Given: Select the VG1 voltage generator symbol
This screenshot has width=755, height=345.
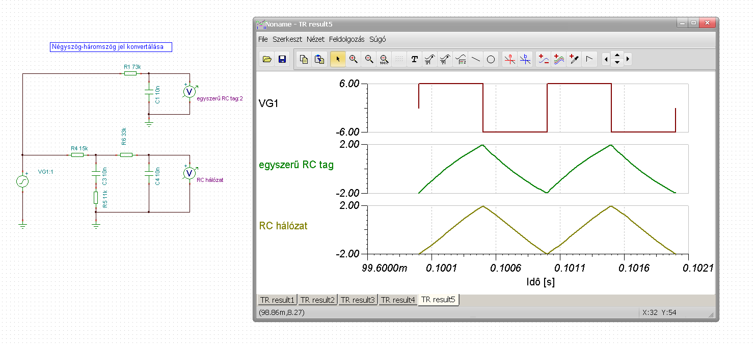Looking at the screenshot, I should 23,181.
